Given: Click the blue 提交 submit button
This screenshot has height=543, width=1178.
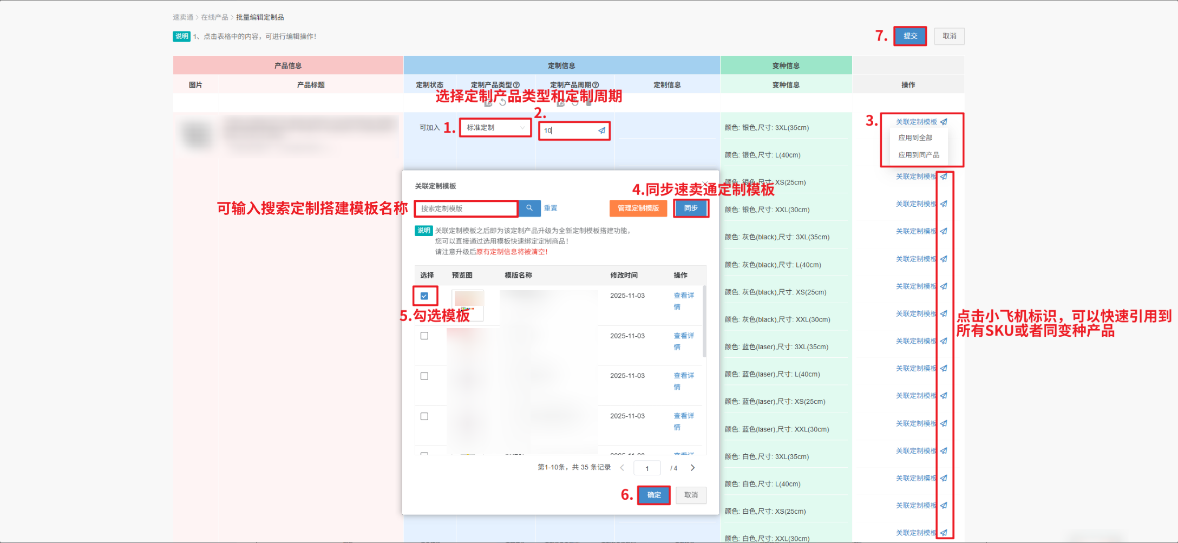Looking at the screenshot, I should 909,36.
